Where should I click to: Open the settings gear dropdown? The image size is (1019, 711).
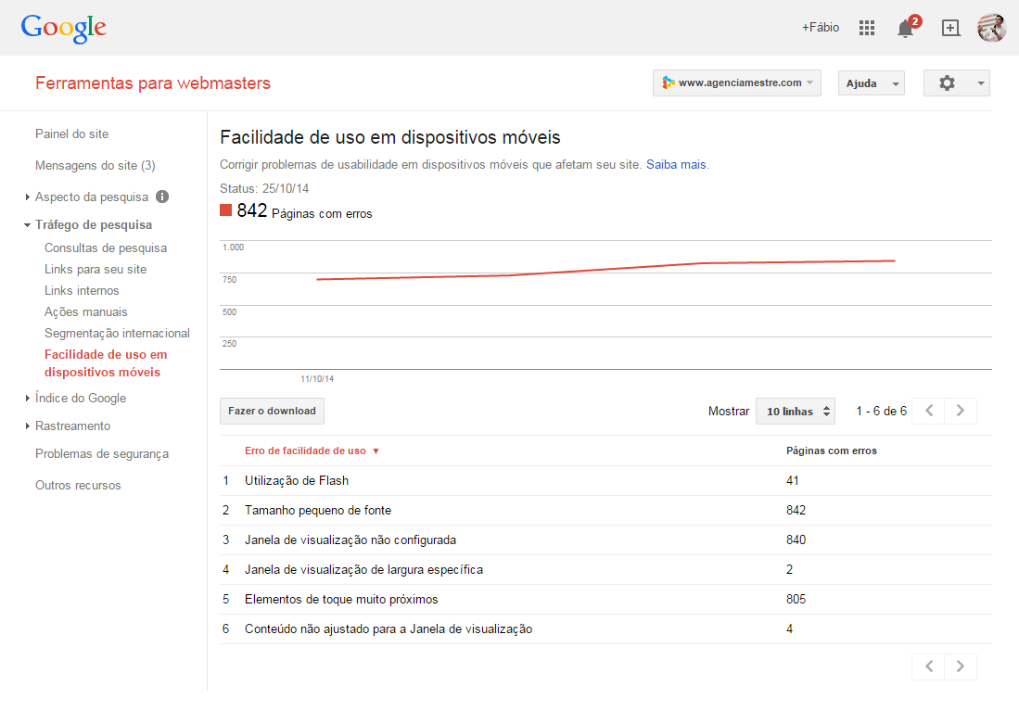[x=956, y=83]
